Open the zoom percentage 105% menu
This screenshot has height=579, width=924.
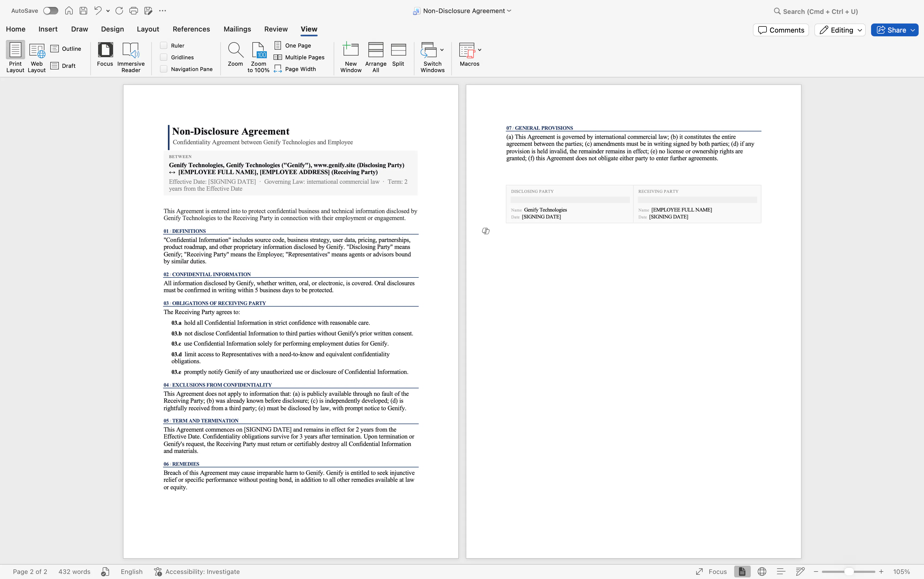[x=901, y=572]
